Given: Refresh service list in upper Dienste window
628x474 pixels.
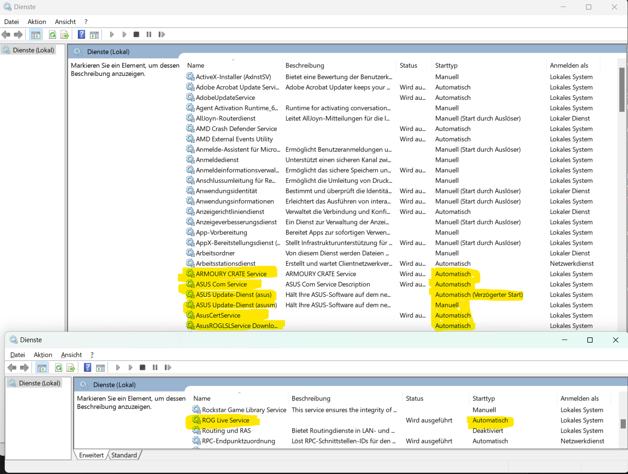Looking at the screenshot, I should click(52, 34).
